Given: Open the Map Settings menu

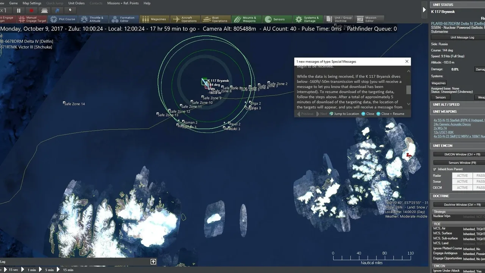Looking at the screenshot, I should [x=32, y=3].
